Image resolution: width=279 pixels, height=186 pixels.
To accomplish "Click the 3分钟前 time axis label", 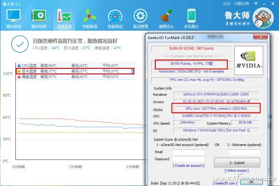I will (x=19, y=167).
